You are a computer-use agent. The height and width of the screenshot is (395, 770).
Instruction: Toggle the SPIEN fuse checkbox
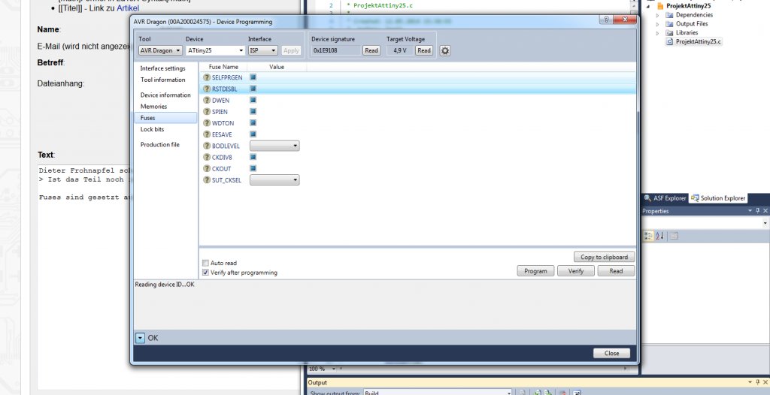coord(253,111)
